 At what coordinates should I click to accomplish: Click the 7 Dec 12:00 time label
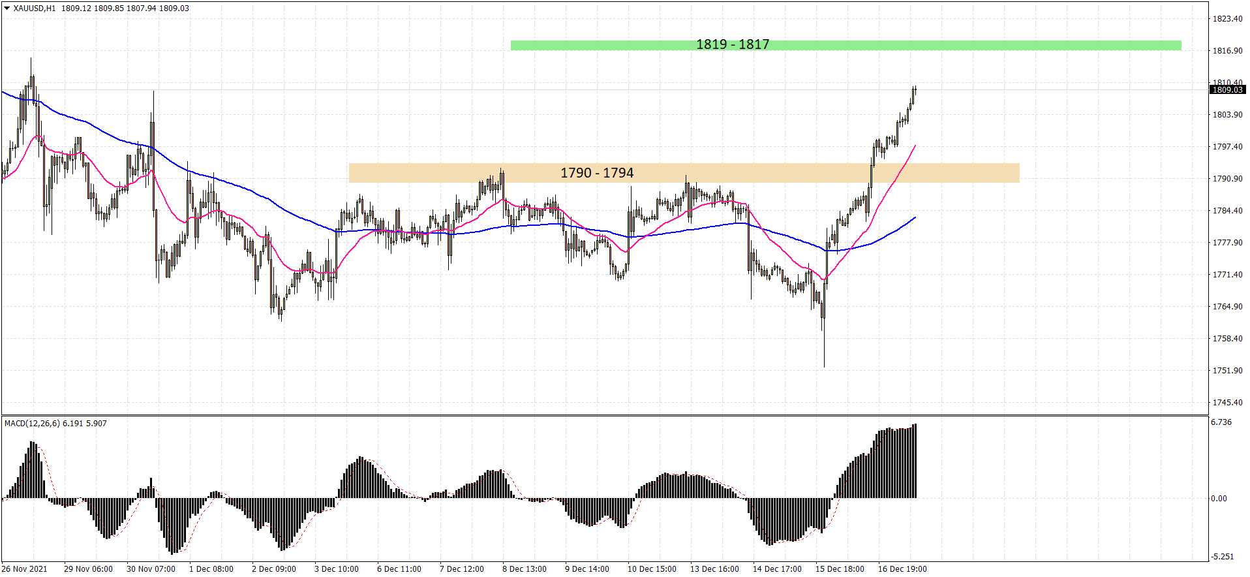tap(462, 569)
